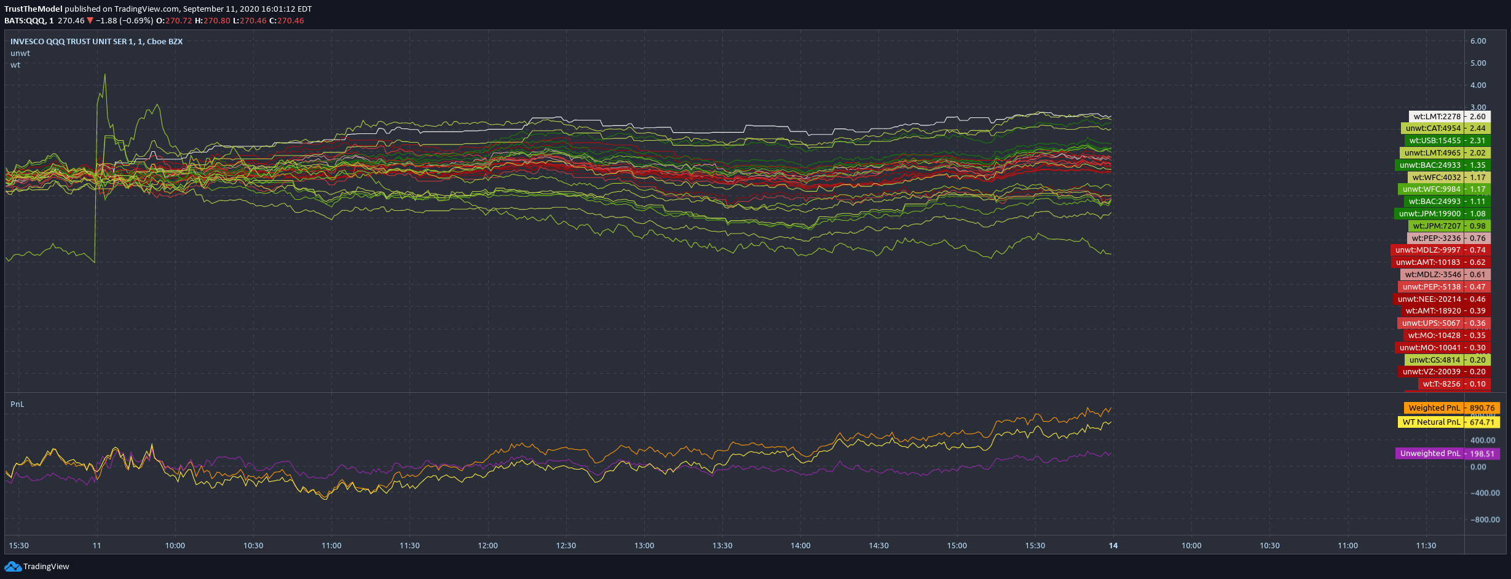Select the unwt indicator legend
Screen dimensions: 1511x579
coord(20,53)
